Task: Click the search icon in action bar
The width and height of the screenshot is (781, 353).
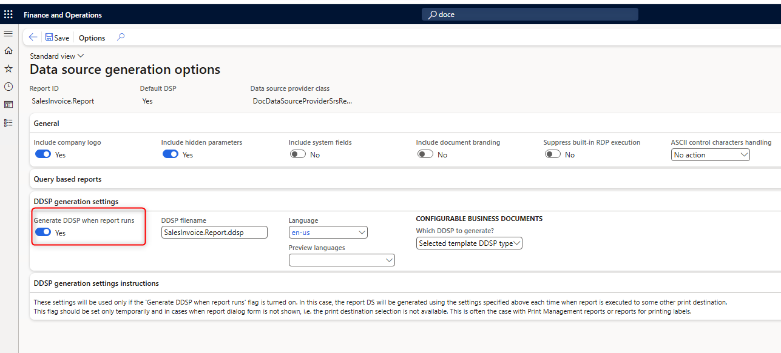Action: 121,37
